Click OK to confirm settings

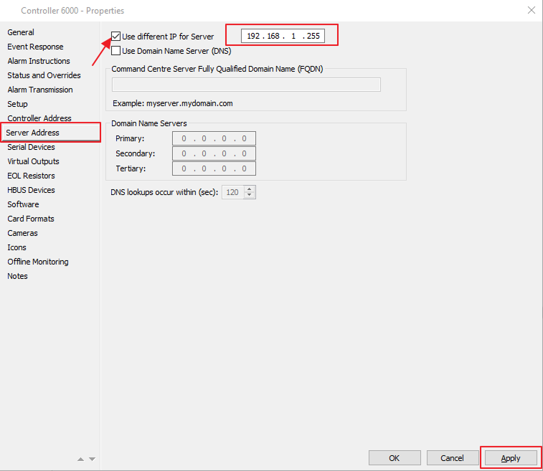coord(395,458)
